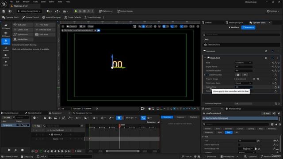Image resolution: width=283 pixels, height=159 pixels.
Task: Select the Text filter in Details panel
Action: (229, 132)
